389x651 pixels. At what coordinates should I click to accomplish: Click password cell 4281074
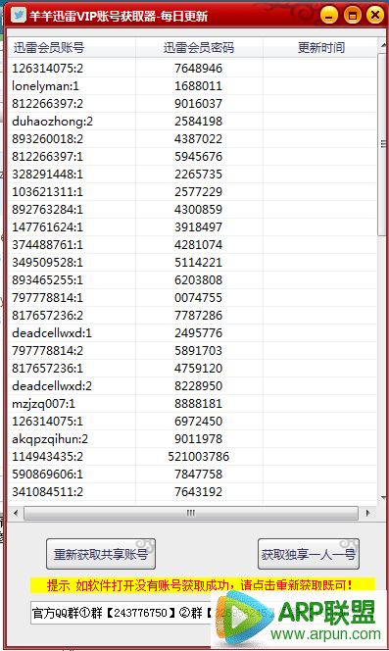[199, 244]
